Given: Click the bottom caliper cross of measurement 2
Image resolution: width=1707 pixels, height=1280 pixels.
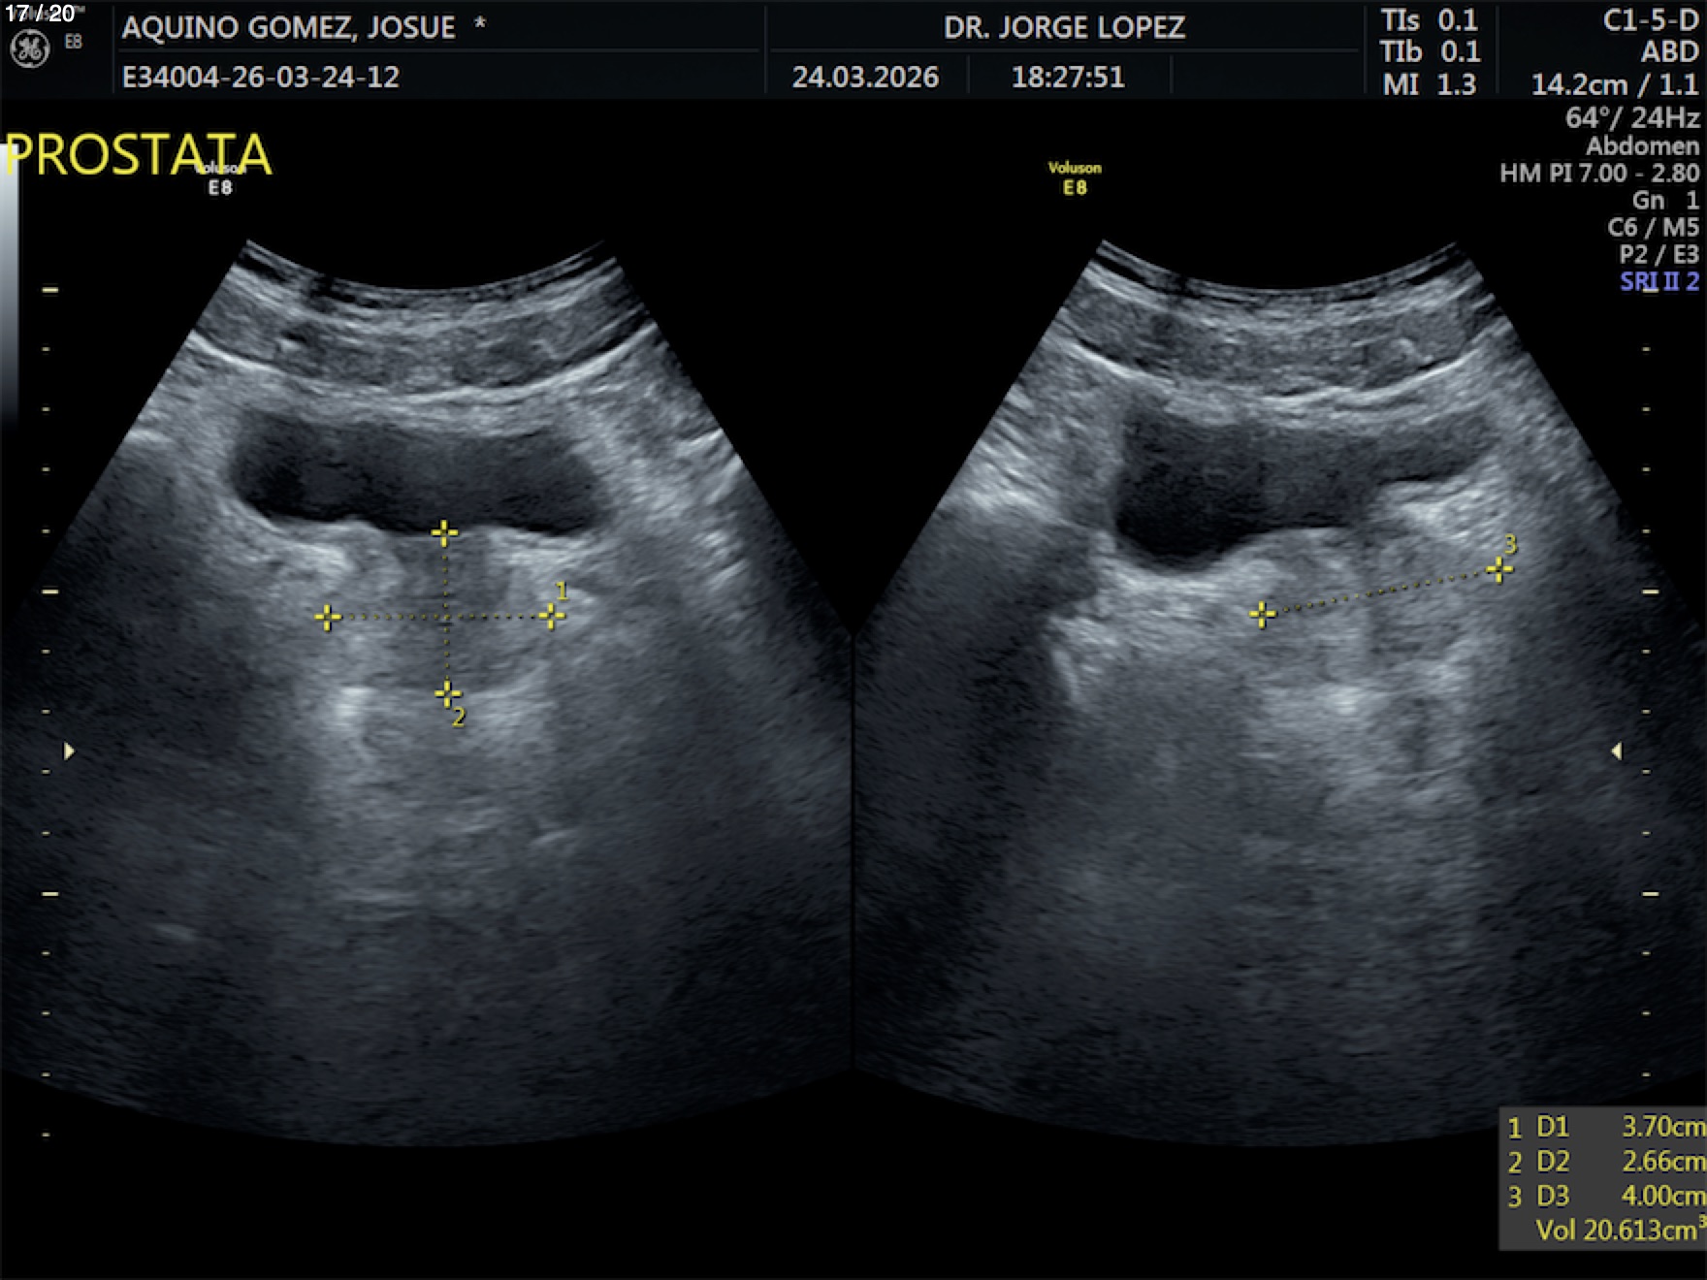Looking at the screenshot, I should (446, 693).
